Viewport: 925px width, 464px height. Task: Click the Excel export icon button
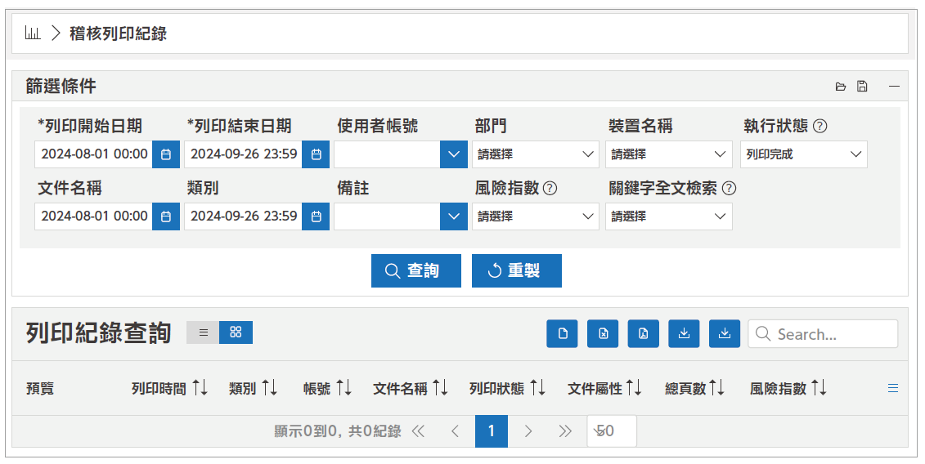click(603, 333)
